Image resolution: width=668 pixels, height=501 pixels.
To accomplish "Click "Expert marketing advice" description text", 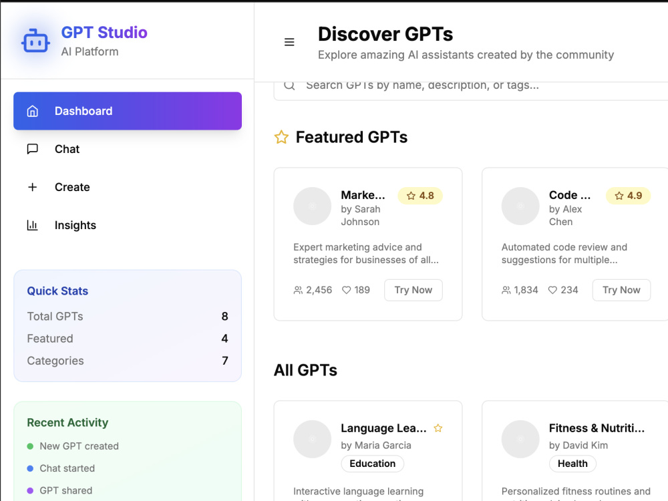I will click(366, 253).
